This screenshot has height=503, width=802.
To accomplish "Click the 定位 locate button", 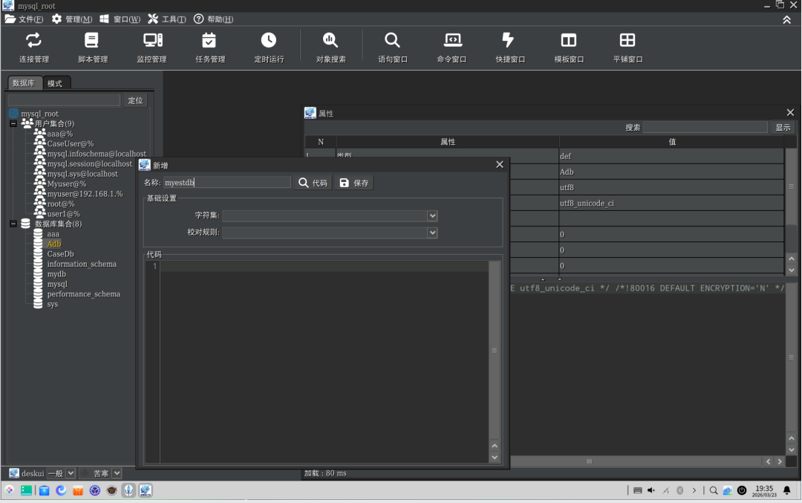I will click(x=136, y=100).
